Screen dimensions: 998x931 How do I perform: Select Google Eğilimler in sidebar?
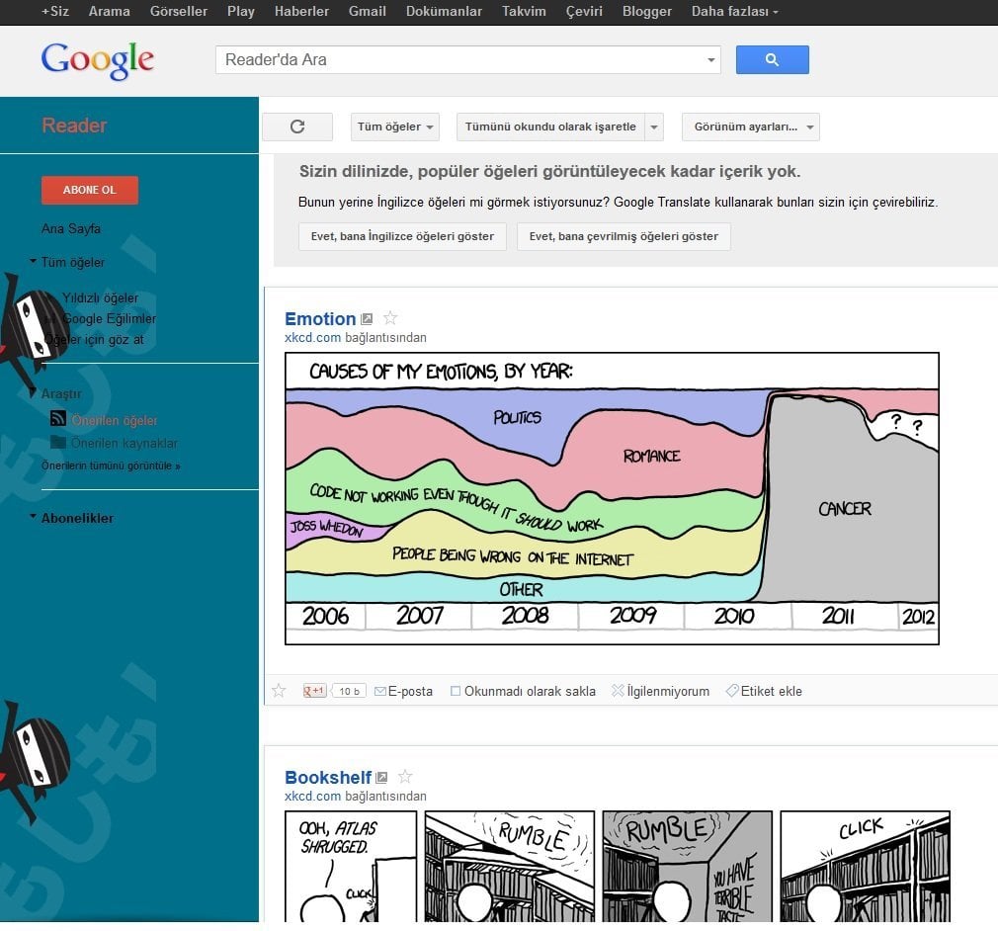(109, 318)
